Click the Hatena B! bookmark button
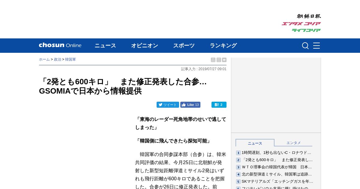The width and height of the screenshot is (360, 189). (219, 105)
